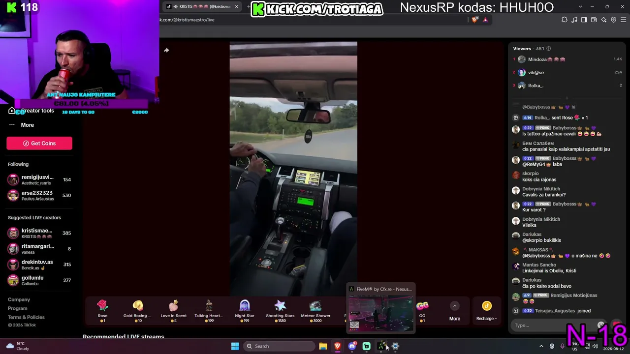Switch to FiveM in the taskbar

381,346
